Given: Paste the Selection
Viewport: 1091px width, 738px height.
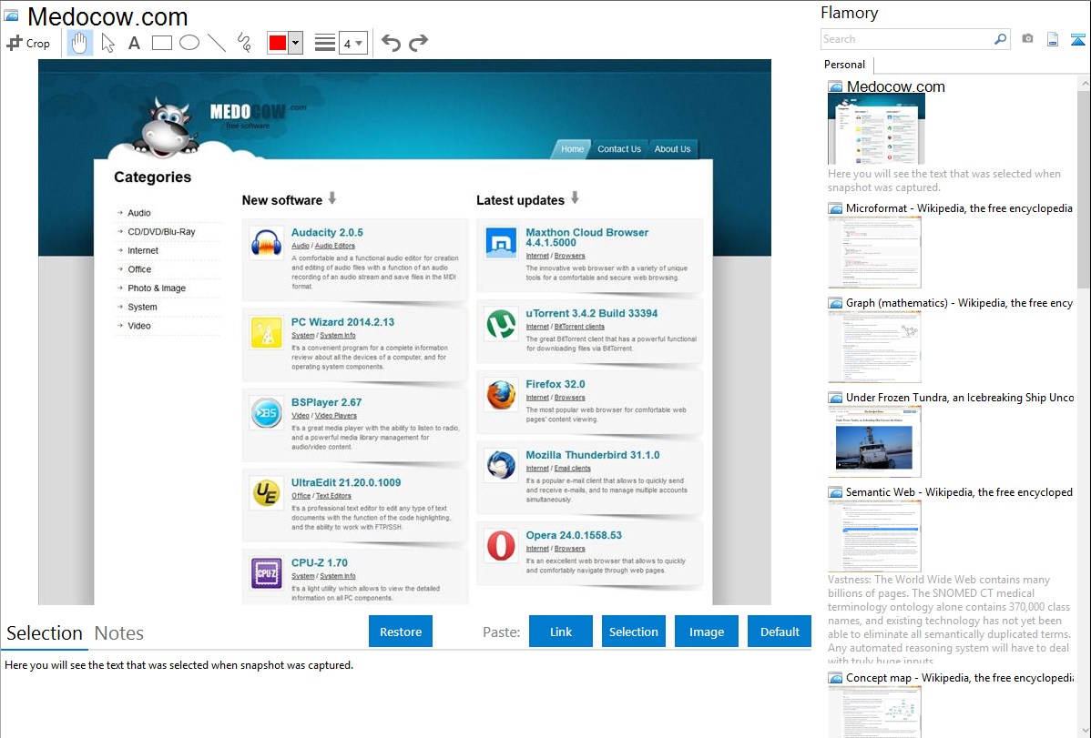Looking at the screenshot, I should (x=633, y=632).
